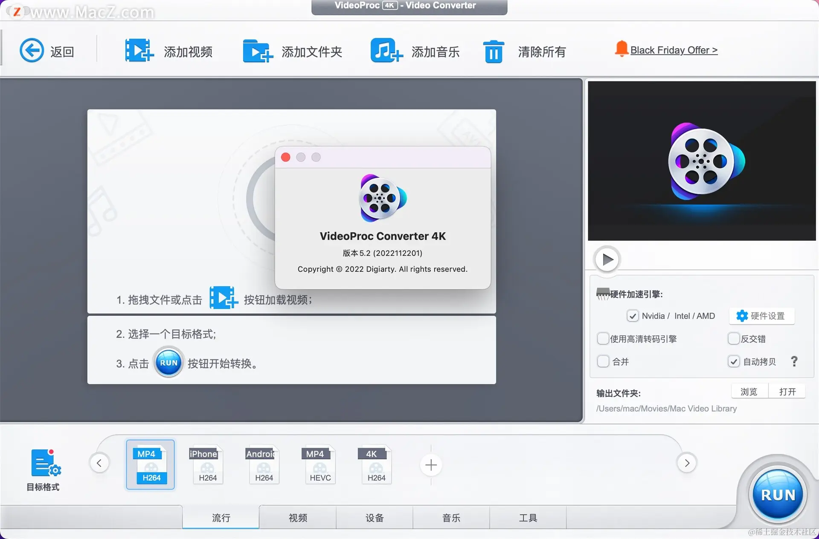Screen dimensions: 819x539
Task: Open the Target Format (目标格式) settings icon
Action: tap(45, 463)
